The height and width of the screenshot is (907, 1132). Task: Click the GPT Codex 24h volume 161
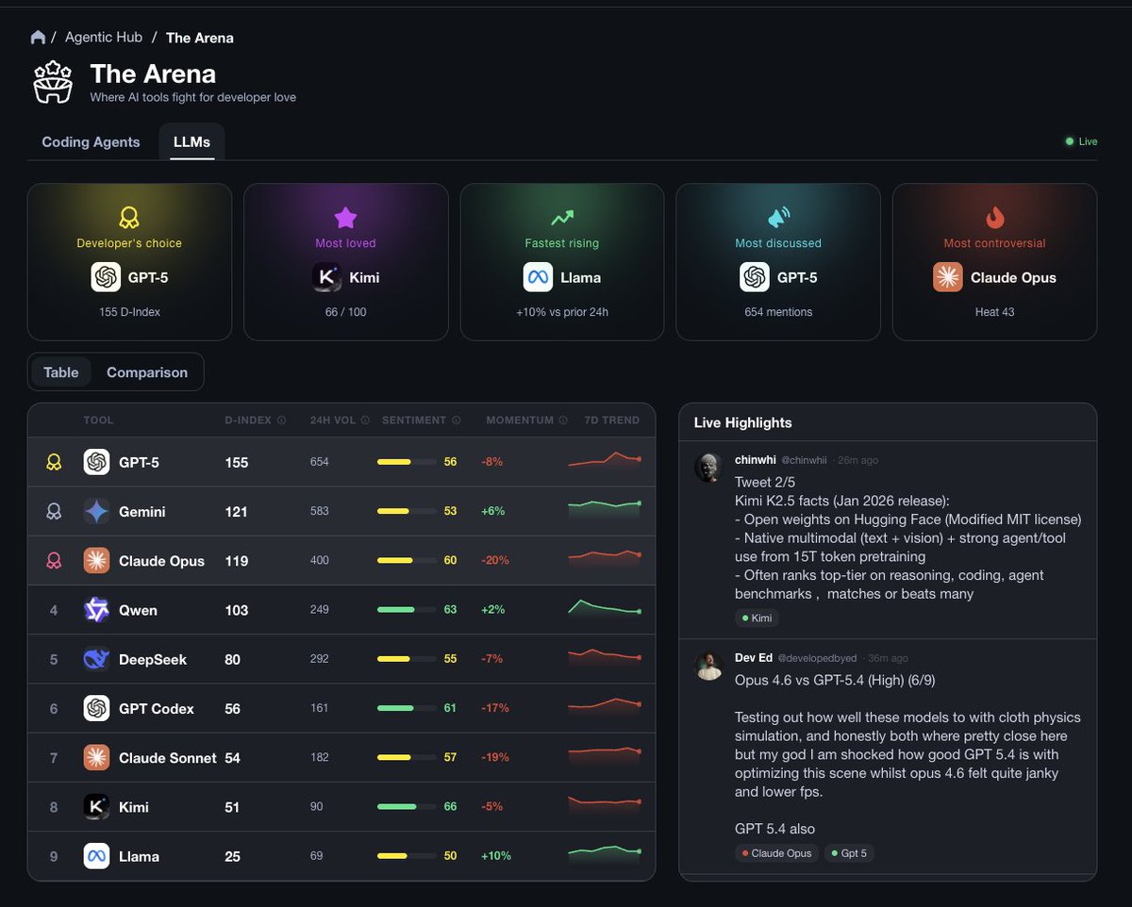pyautogui.click(x=320, y=708)
